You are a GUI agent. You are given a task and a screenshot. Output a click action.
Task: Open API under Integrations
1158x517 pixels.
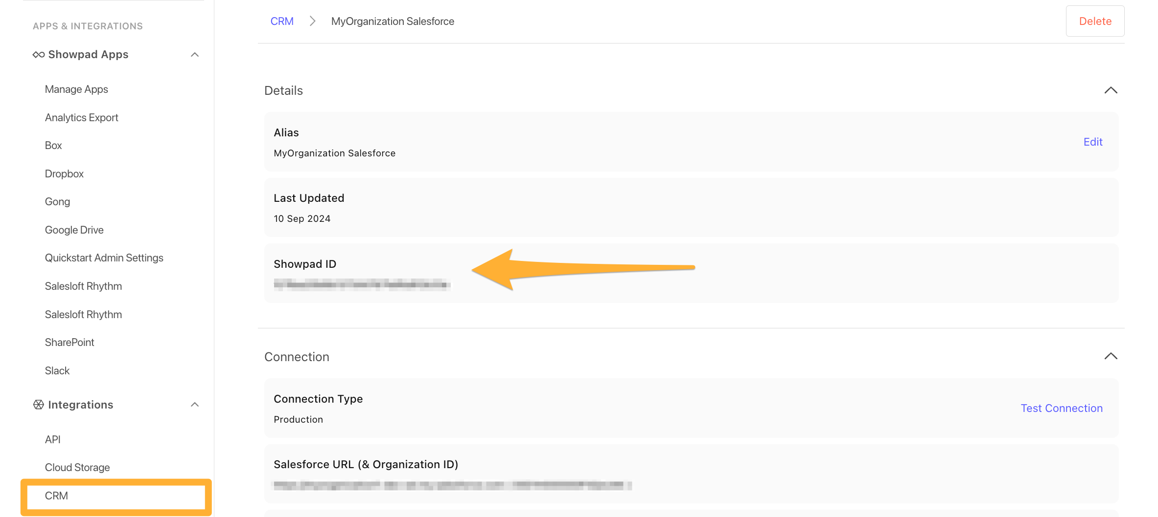tap(53, 440)
